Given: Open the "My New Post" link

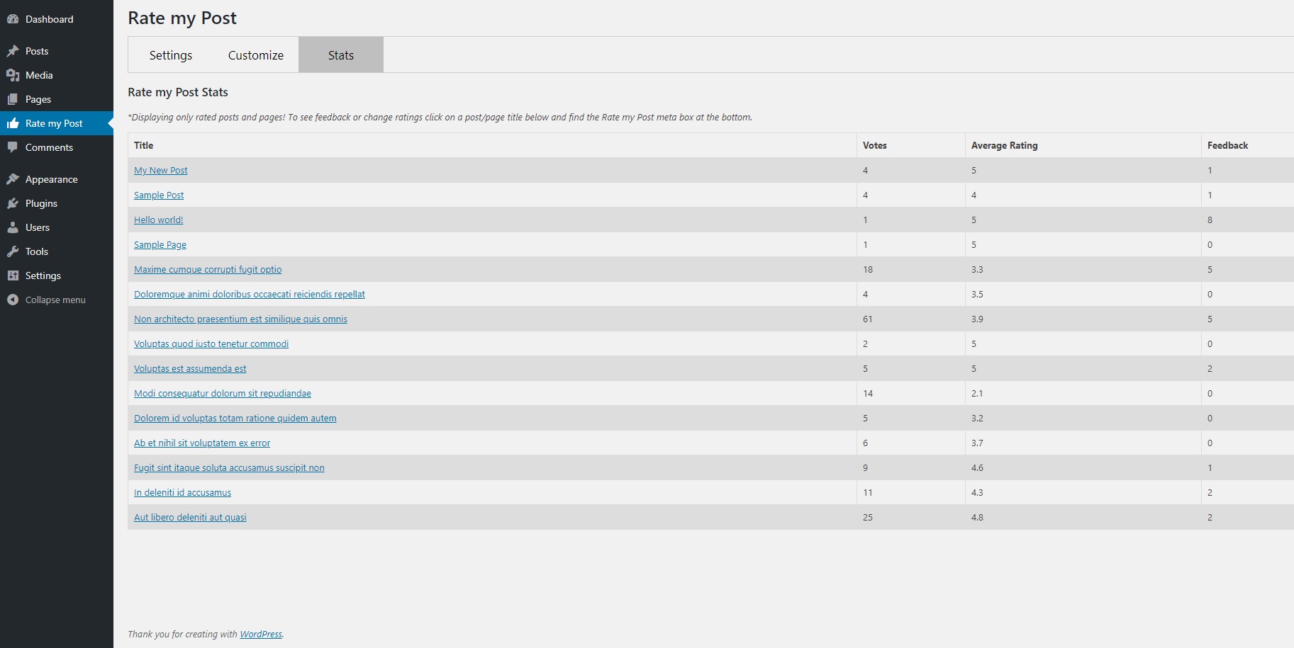Looking at the screenshot, I should 161,171.
